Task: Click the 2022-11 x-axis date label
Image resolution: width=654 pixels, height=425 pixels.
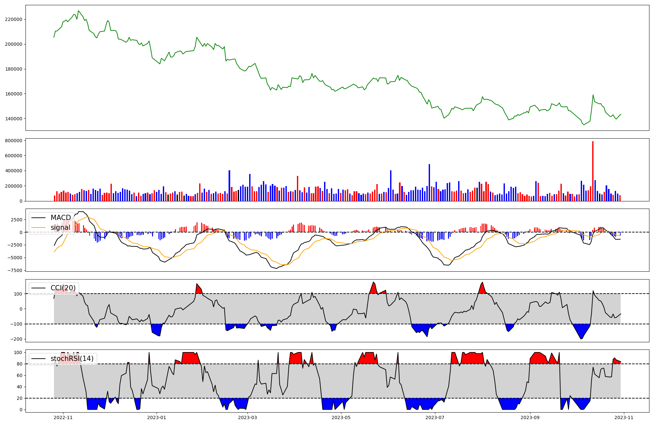Action: point(63,417)
